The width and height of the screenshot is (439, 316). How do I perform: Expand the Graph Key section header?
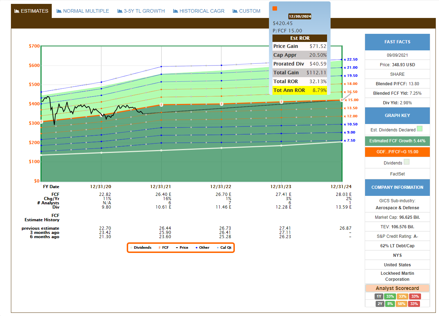tap(397, 116)
